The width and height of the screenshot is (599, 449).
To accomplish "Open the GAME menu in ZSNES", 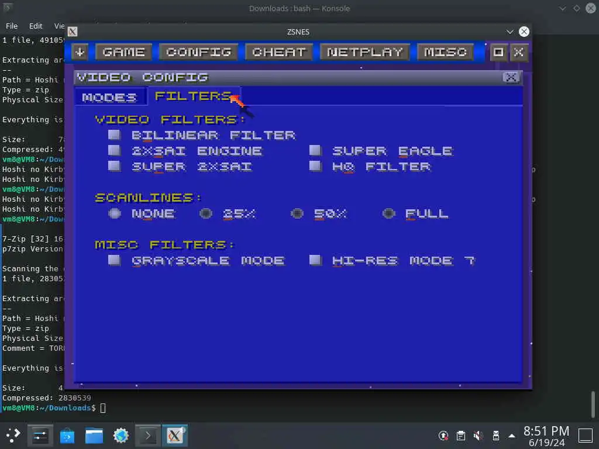I will [123, 52].
